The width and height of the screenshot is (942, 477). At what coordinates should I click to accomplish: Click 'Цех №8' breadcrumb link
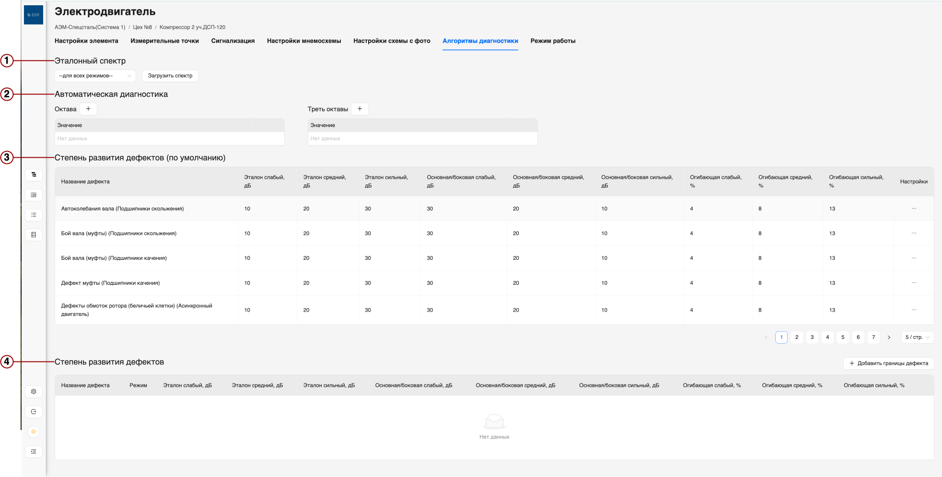142,27
